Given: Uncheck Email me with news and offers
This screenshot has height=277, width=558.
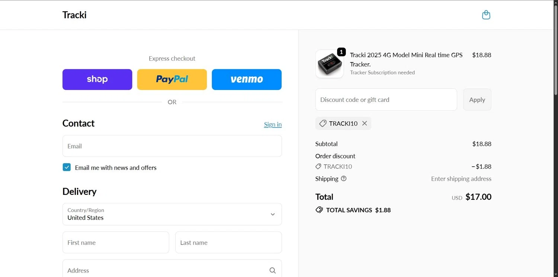Looking at the screenshot, I should click(x=67, y=167).
